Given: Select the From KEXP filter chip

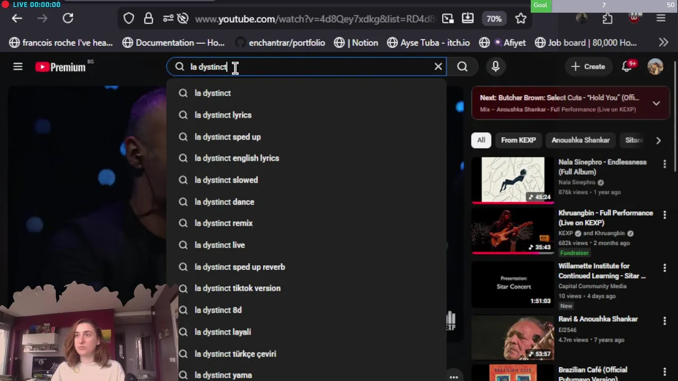Looking at the screenshot, I should [x=519, y=140].
